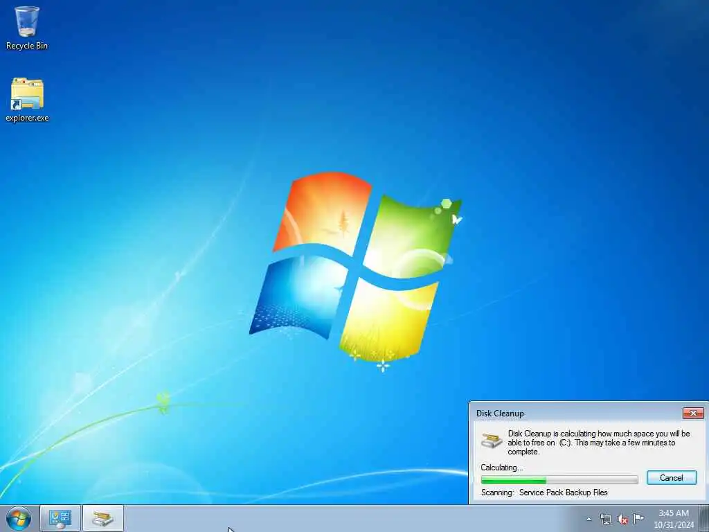Image resolution: width=709 pixels, height=532 pixels.
Task: Click the 10/31/2024 date in tray
Action: click(x=674, y=525)
